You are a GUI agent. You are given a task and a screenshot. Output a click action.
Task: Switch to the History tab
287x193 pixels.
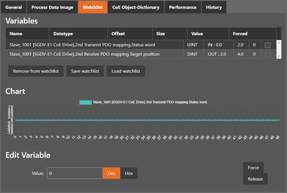point(214,7)
